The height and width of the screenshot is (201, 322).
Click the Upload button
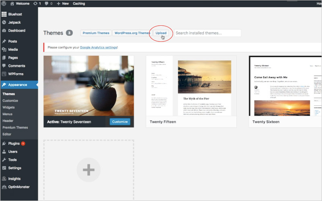click(x=161, y=33)
